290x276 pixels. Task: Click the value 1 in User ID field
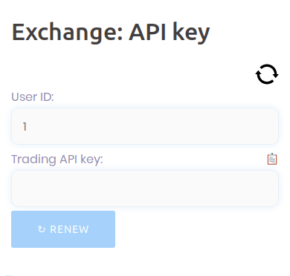pyautogui.click(x=25, y=126)
